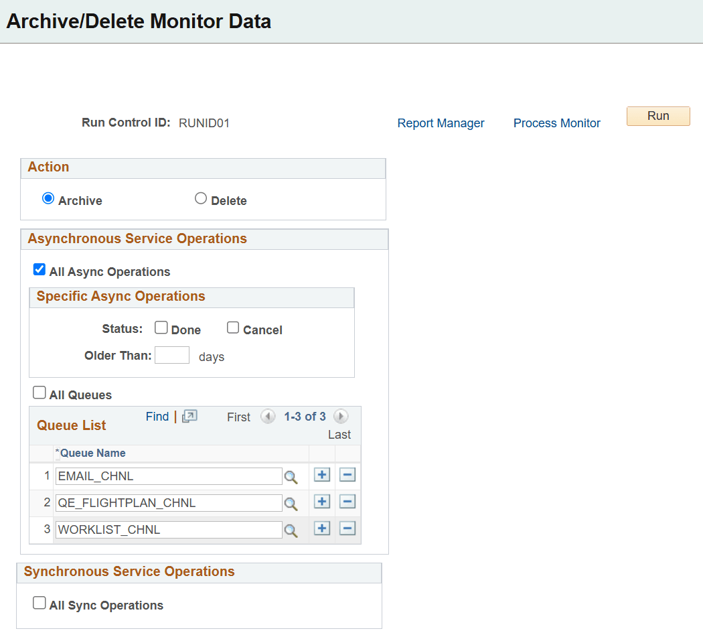Image resolution: width=703 pixels, height=639 pixels.
Task: Click the Older Than days field
Action: pyautogui.click(x=172, y=355)
